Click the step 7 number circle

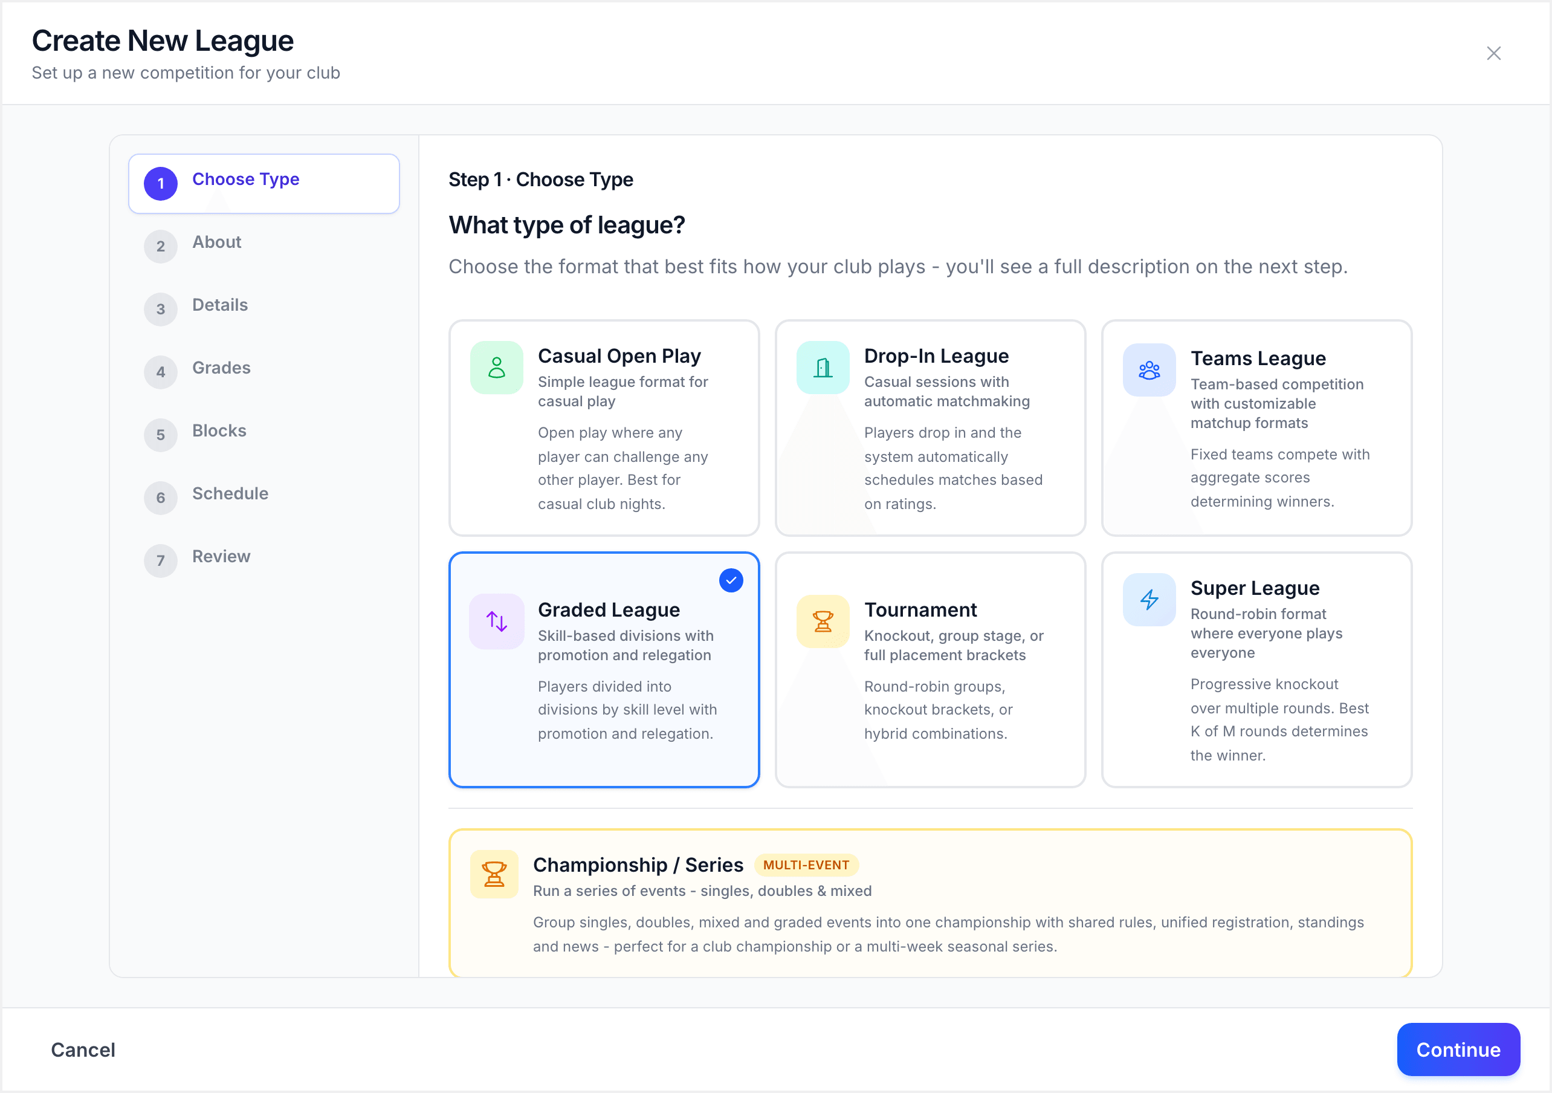[160, 560]
